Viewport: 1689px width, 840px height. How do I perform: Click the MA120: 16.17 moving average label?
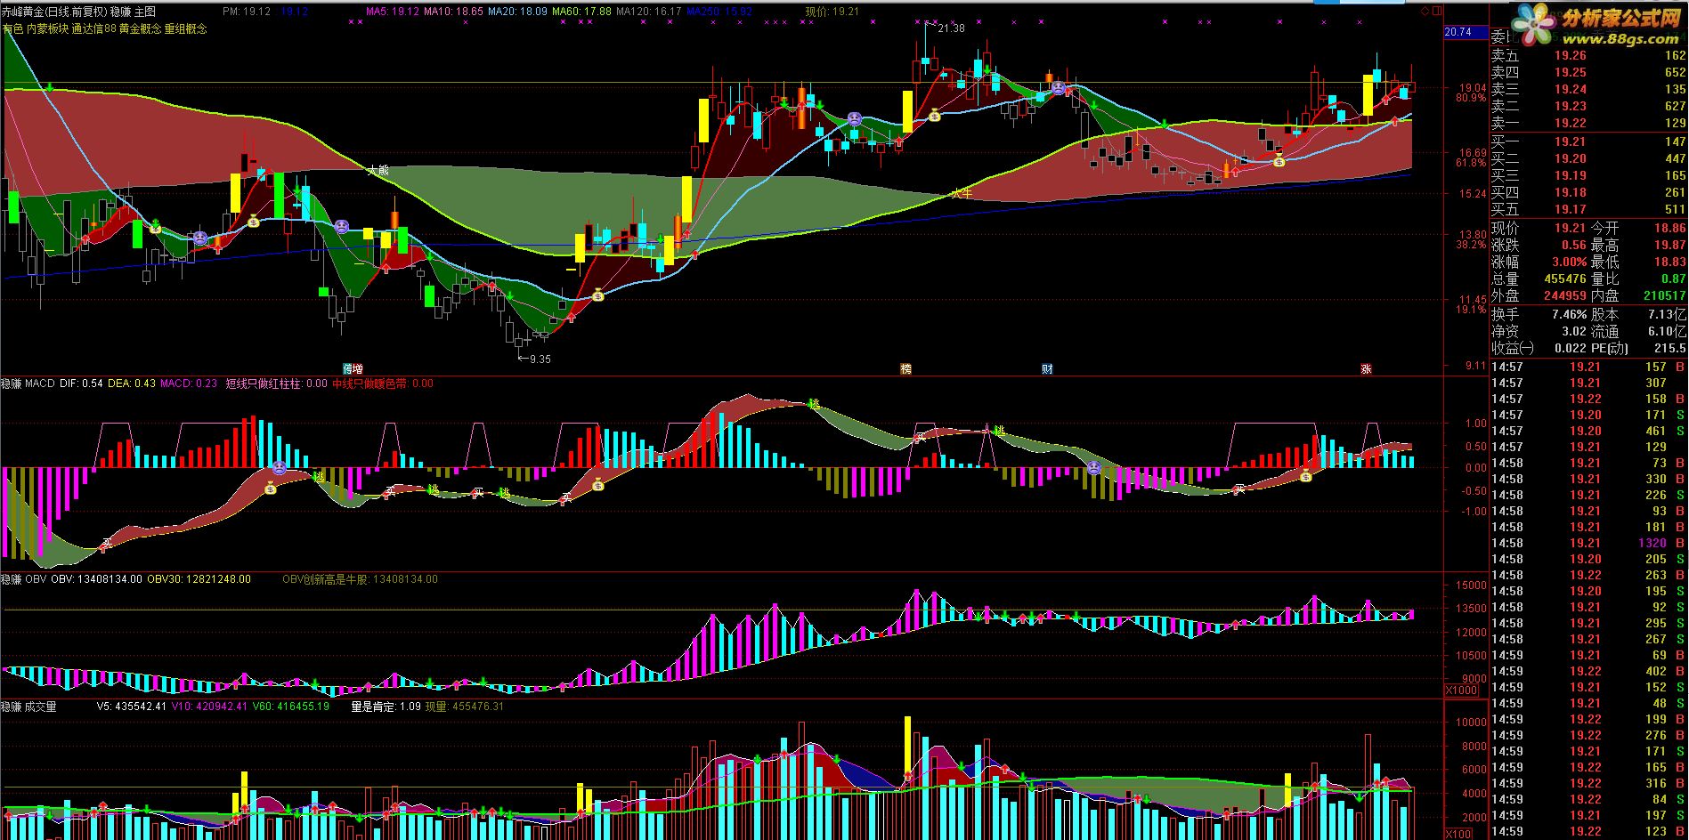(x=648, y=12)
